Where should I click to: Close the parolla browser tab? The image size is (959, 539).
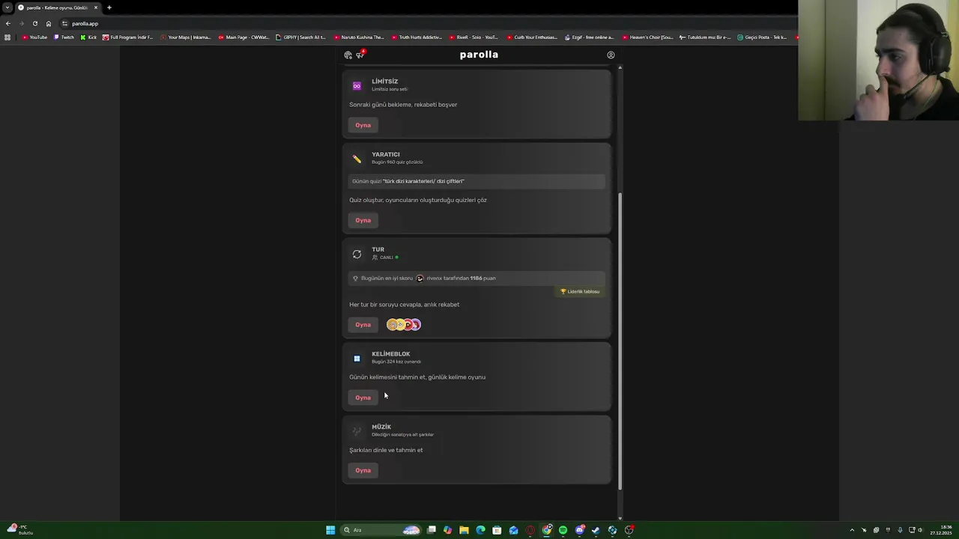tap(96, 7)
